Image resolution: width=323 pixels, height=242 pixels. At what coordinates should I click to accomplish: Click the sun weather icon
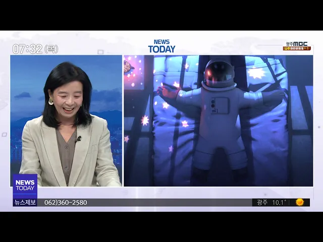[x=300, y=202]
